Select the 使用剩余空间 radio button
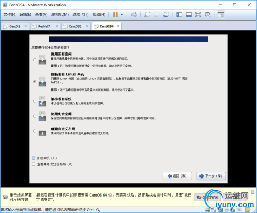This screenshot has height=213, width=257. point(35,116)
